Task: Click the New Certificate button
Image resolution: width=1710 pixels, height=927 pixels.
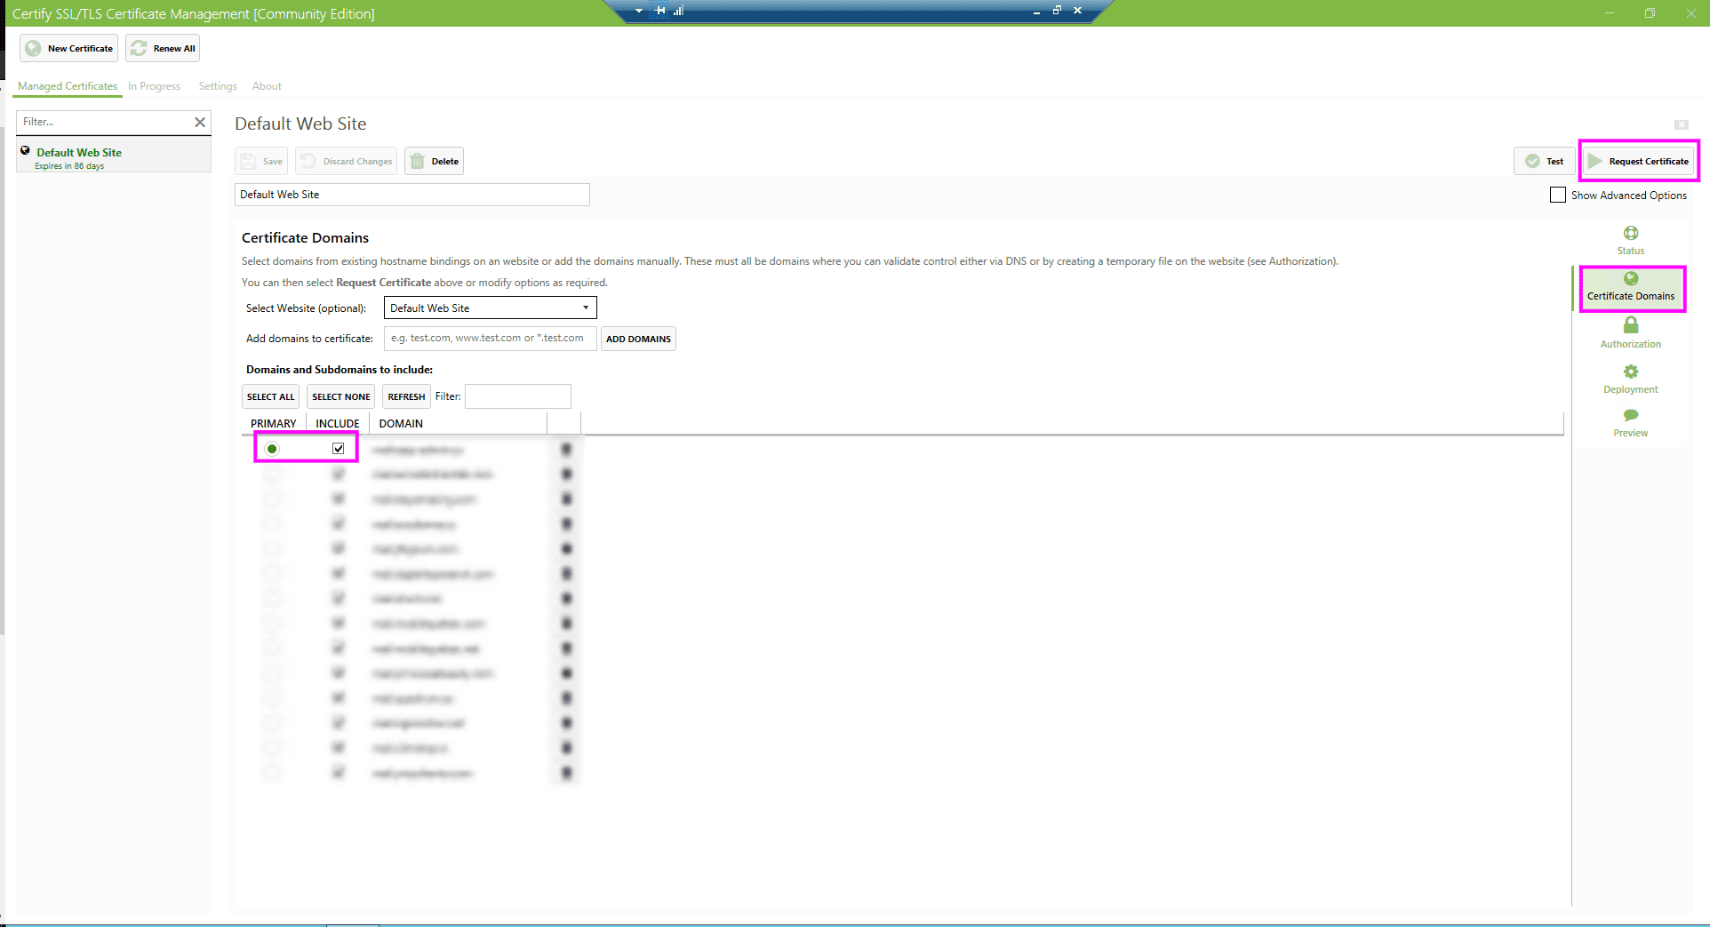Action: [x=68, y=48]
